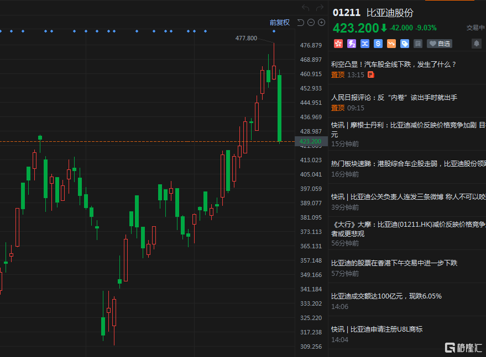Click the first 置顶 pinned tag at 13:15

pyautogui.click(x=337, y=75)
